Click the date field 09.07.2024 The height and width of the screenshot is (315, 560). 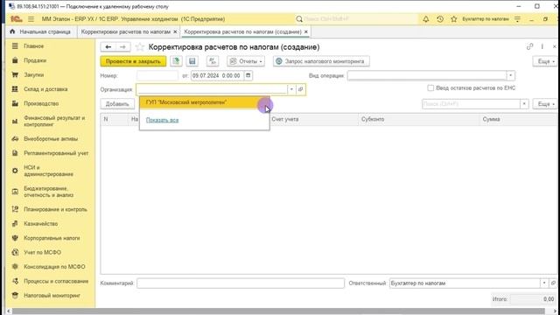[x=217, y=76]
